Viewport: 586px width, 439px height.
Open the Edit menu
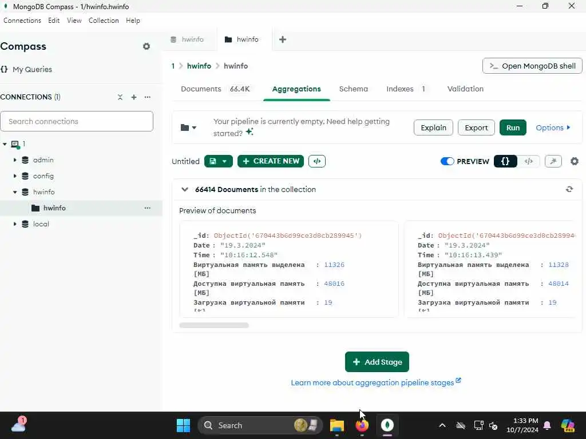(x=54, y=21)
